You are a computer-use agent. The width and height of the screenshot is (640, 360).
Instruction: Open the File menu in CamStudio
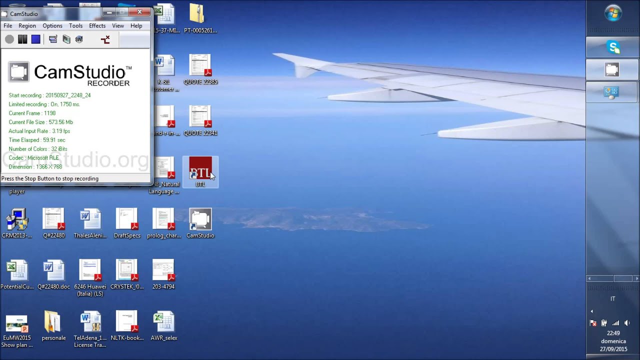pyautogui.click(x=8, y=25)
